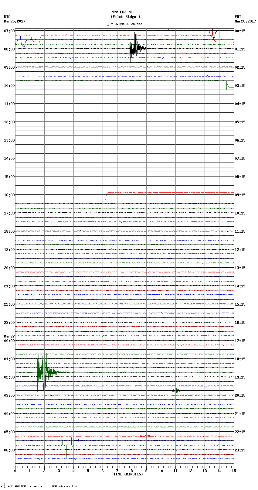Select the 18:15 PDT time label
The image size is (258, 490).
240,359
